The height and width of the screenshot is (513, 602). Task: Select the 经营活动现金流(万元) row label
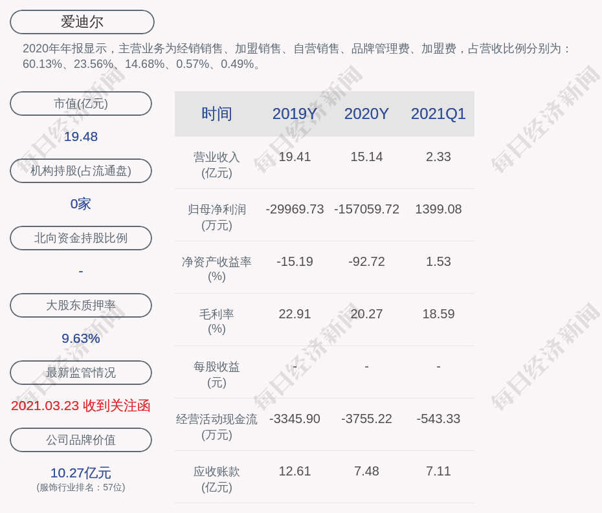(x=216, y=426)
